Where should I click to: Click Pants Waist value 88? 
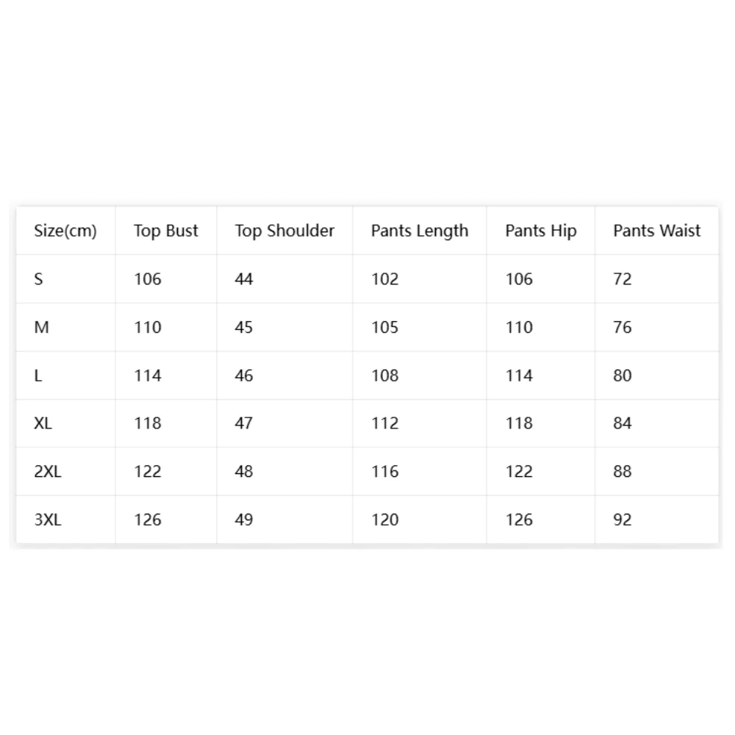[623, 471]
